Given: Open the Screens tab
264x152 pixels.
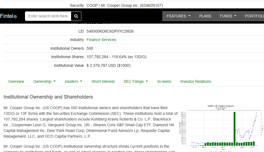Looking at the screenshot, I should (x=164, y=81).
